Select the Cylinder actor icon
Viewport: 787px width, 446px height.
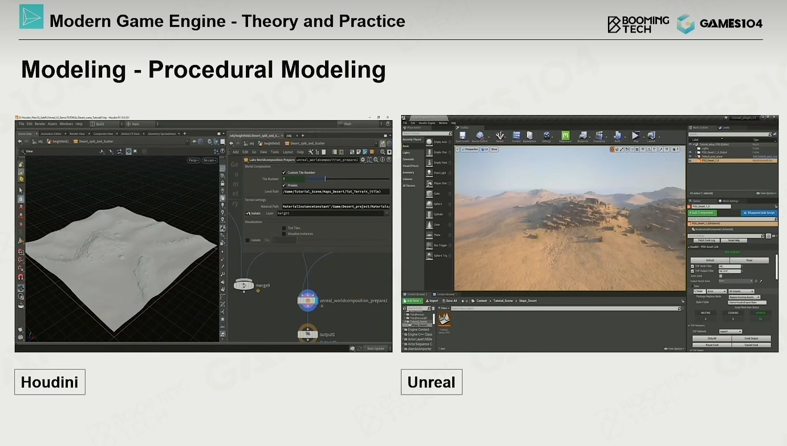click(429, 214)
